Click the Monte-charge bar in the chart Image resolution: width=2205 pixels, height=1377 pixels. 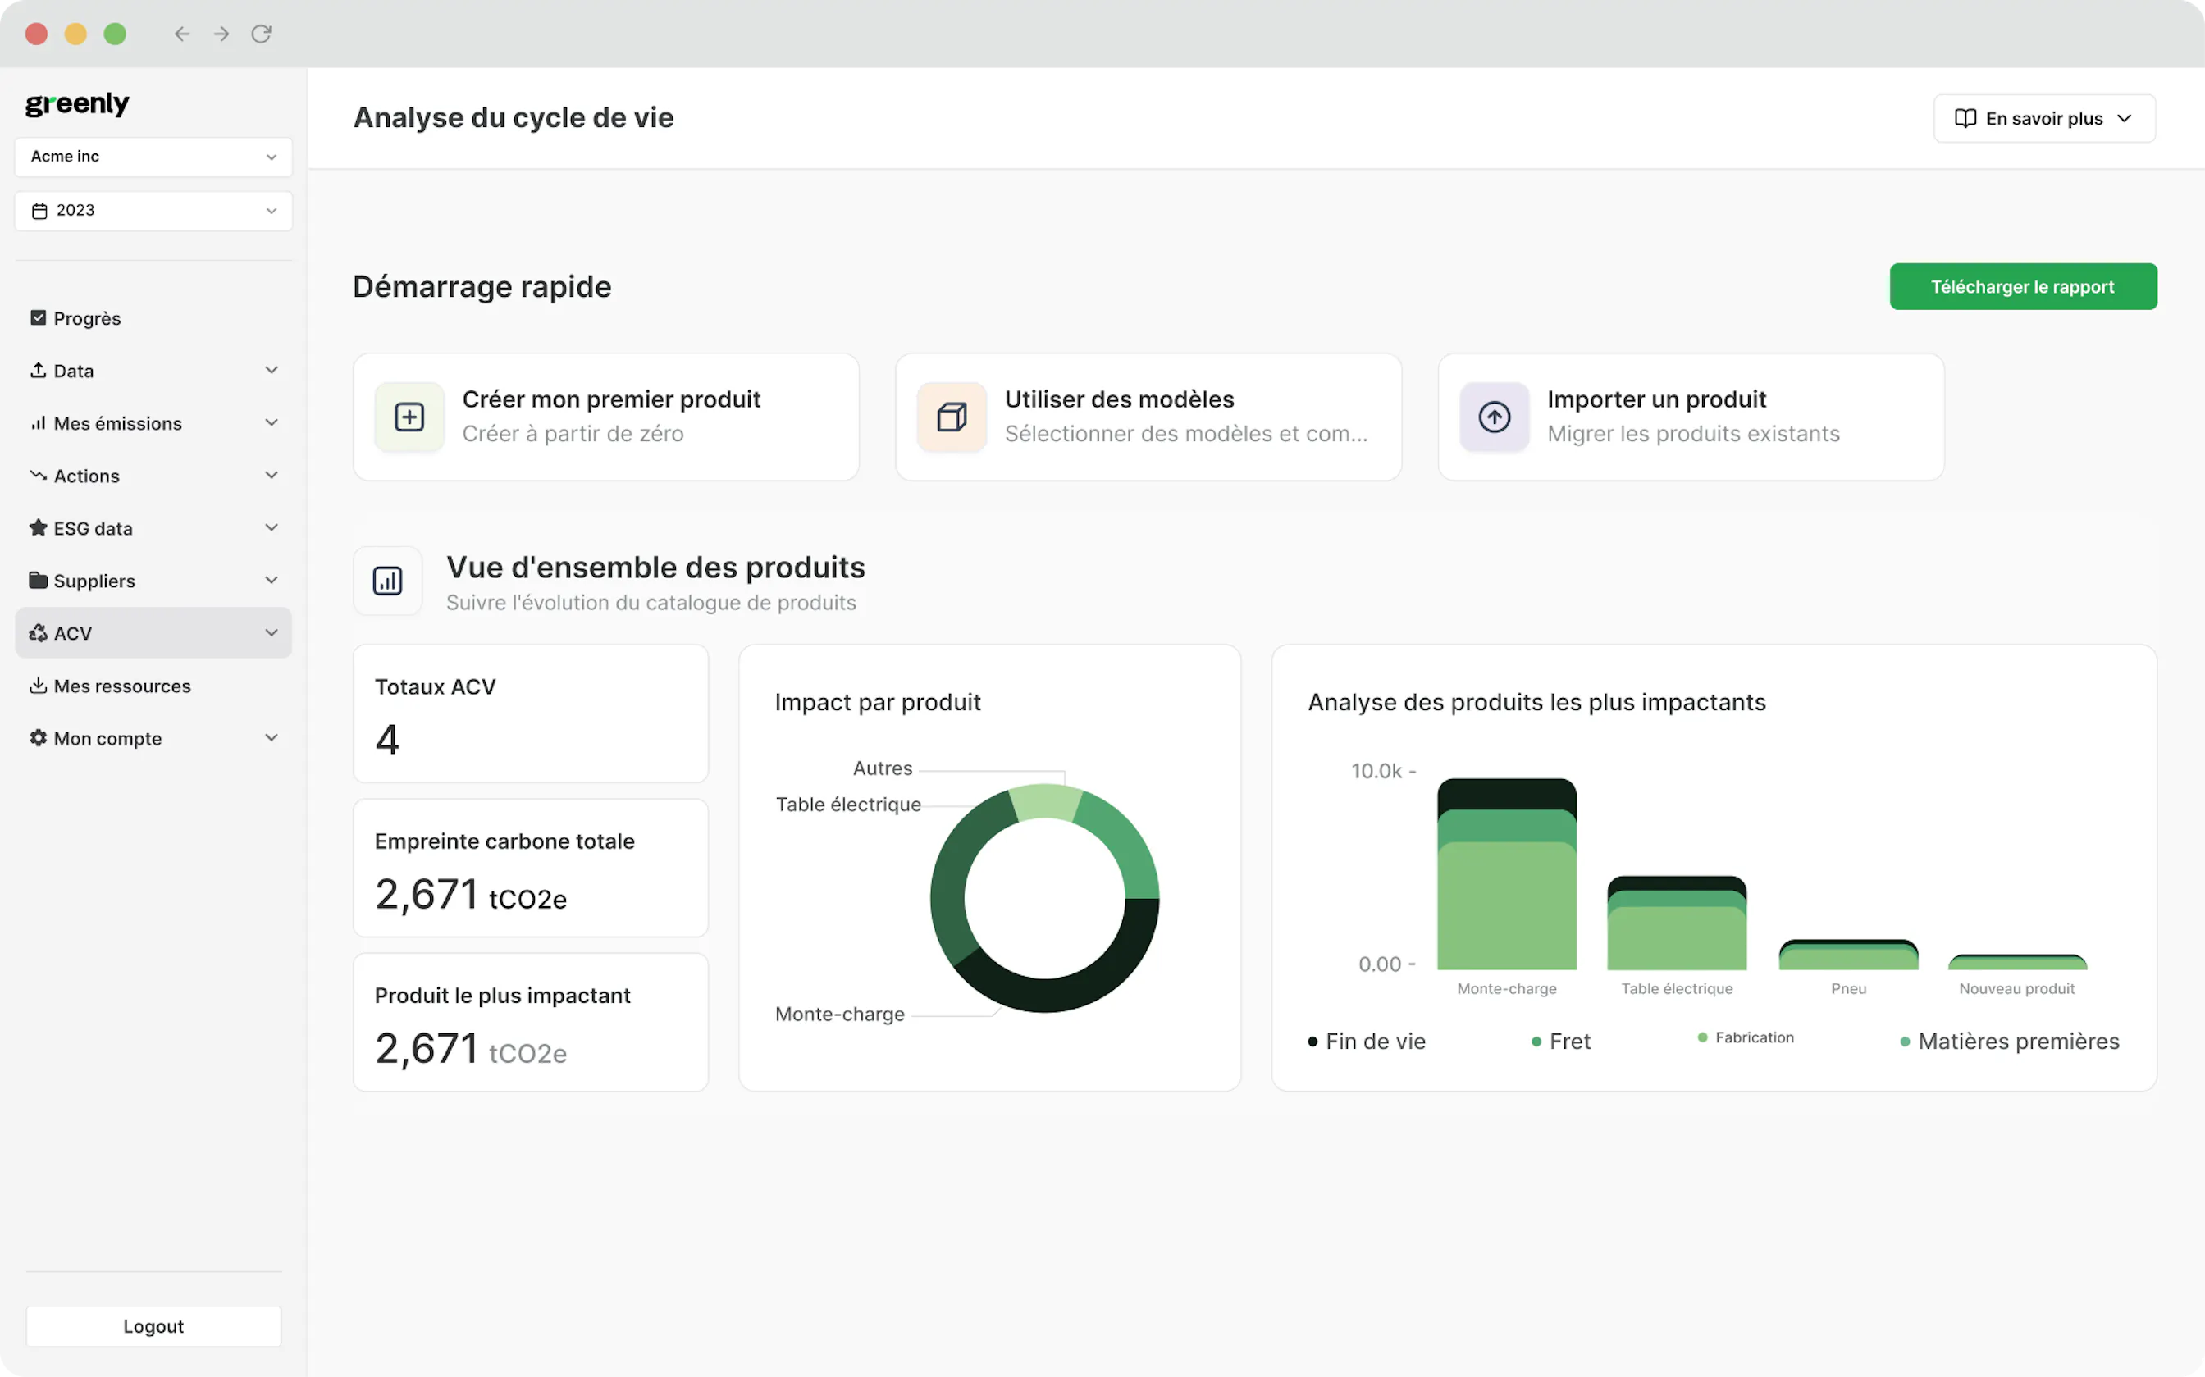coord(1506,874)
